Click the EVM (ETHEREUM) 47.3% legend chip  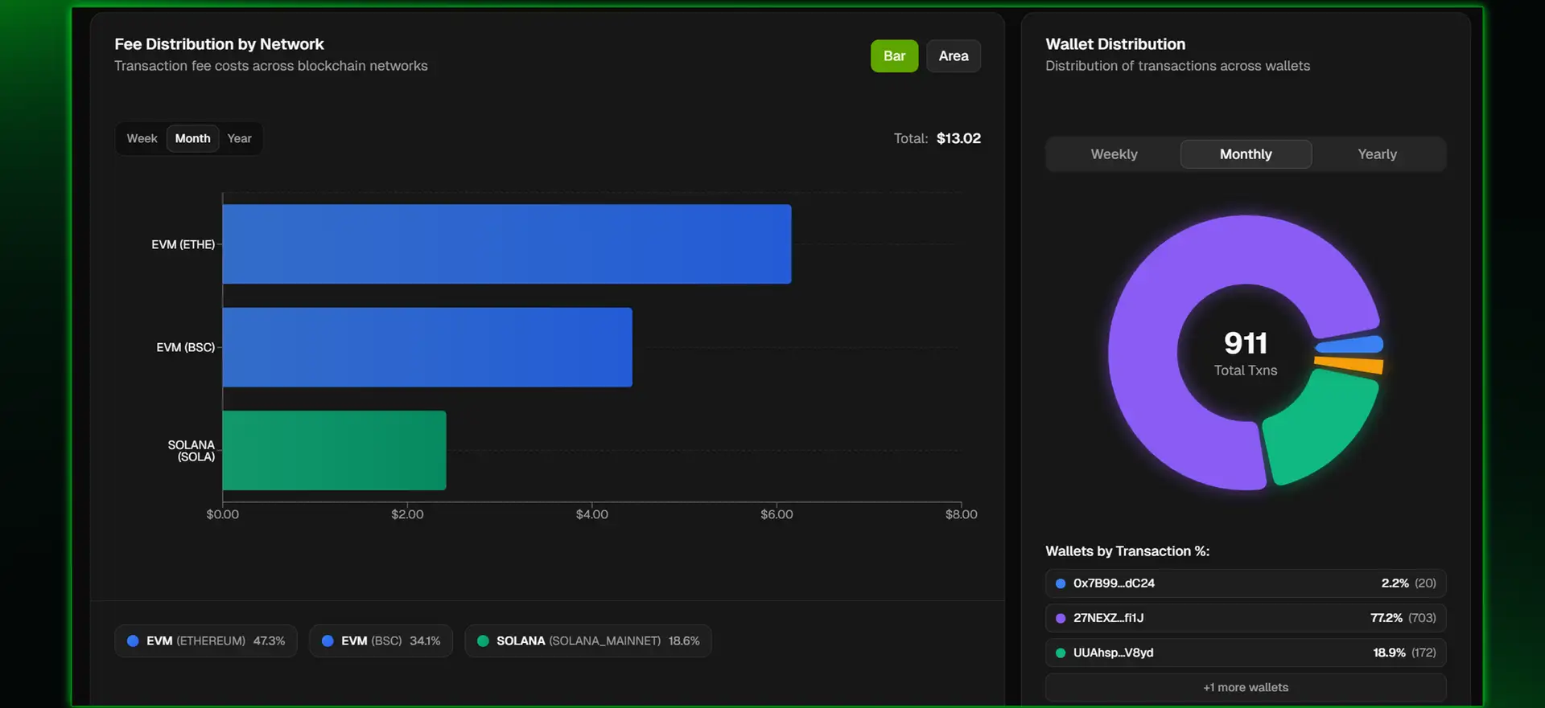coord(206,641)
